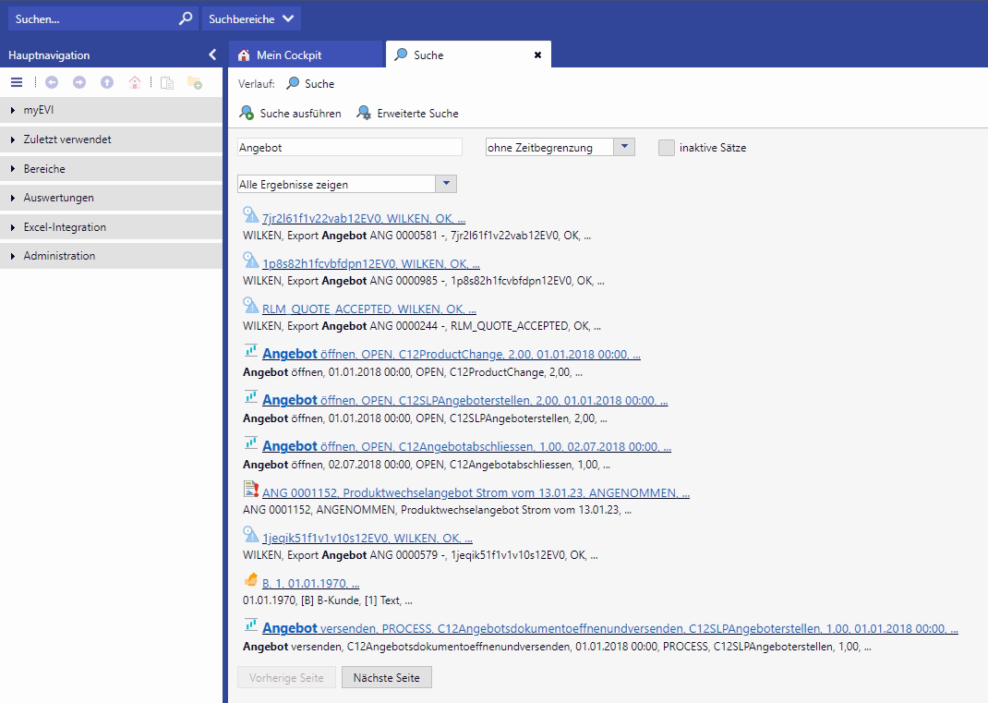Click the home icon in navigation toolbar
The height and width of the screenshot is (703, 988).
tap(135, 82)
